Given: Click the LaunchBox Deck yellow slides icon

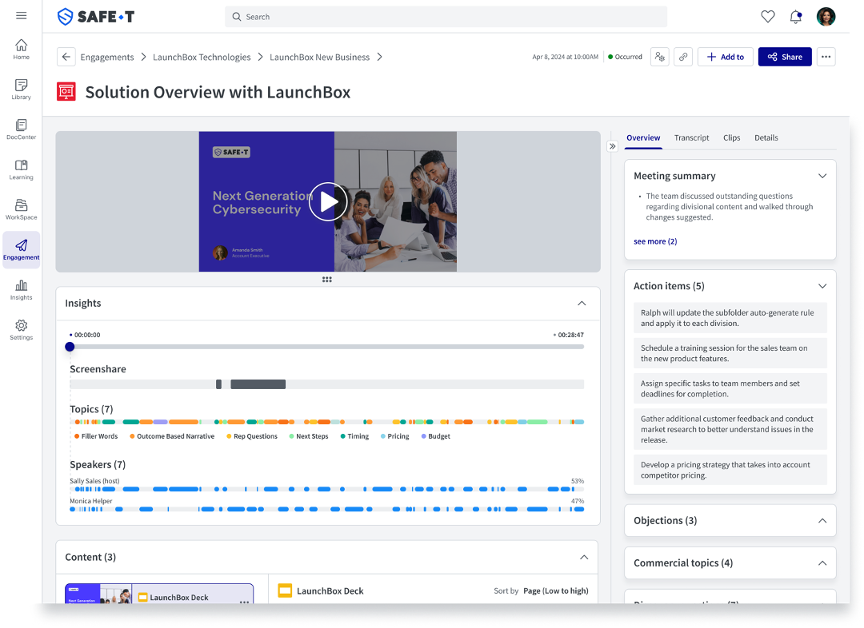Looking at the screenshot, I should [x=285, y=590].
